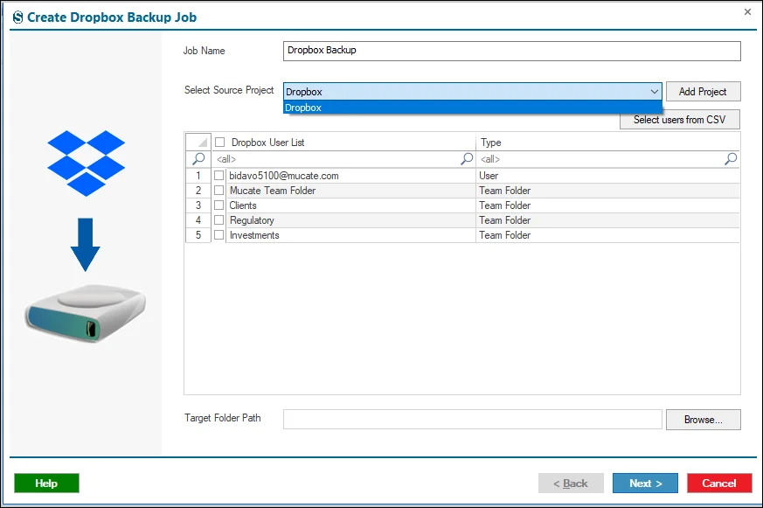Click row number 1 header
Screen dimensions: 763x508
click(198, 176)
